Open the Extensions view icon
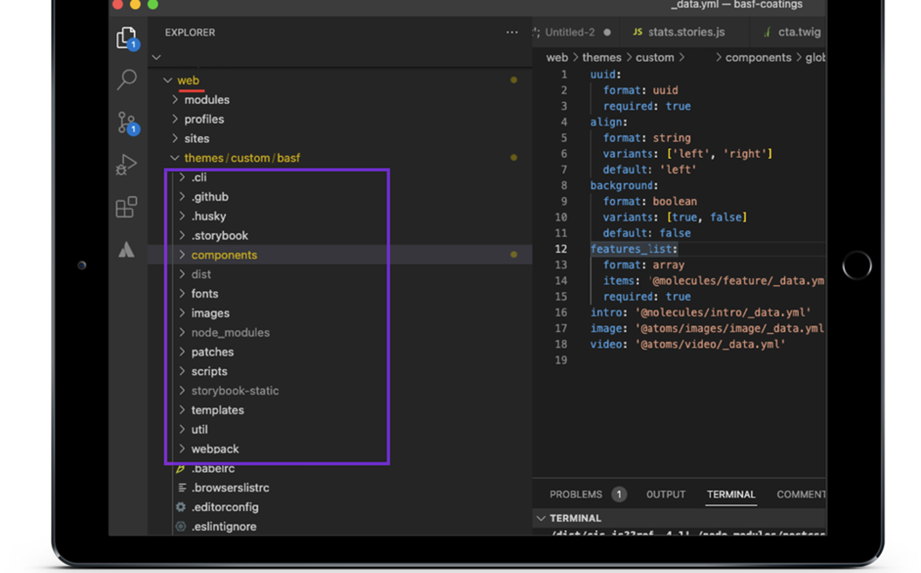This screenshot has height=573, width=921. pos(126,207)
